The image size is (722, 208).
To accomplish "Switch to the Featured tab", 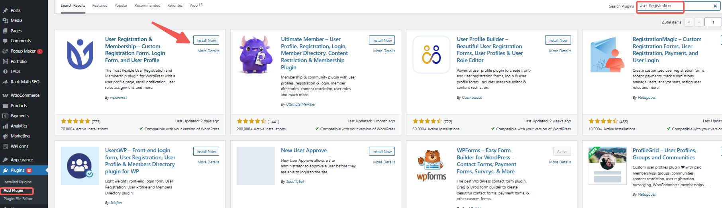I will 100,6.
